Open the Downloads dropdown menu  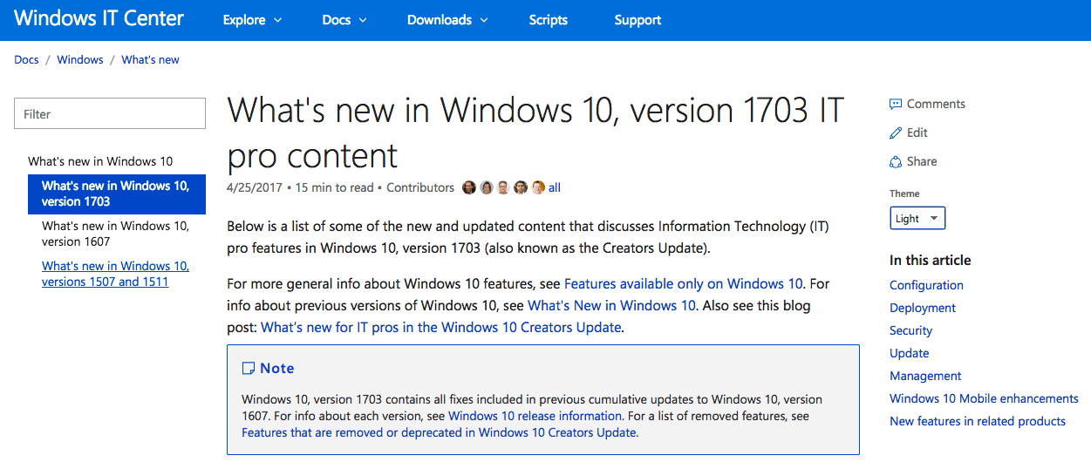click(x=447, y=20)
